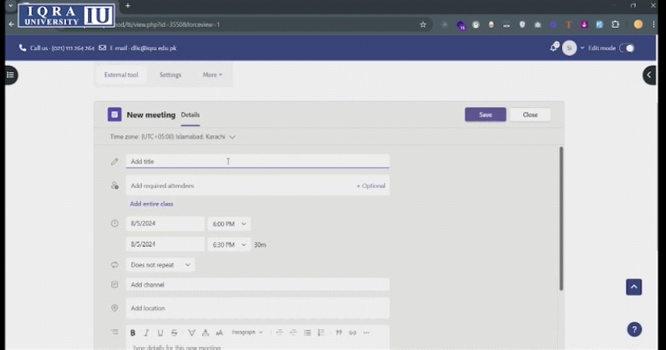
Task: Open the start time 6:00 PM dropdown
Action: tap(229, 224)
